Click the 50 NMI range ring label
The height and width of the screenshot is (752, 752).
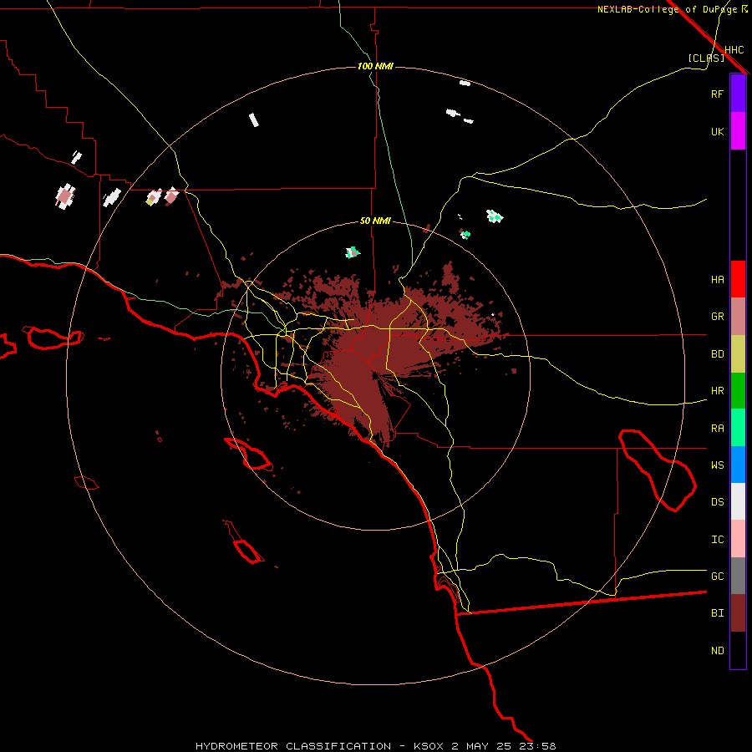pyautogui.click(x=375, y=221)
